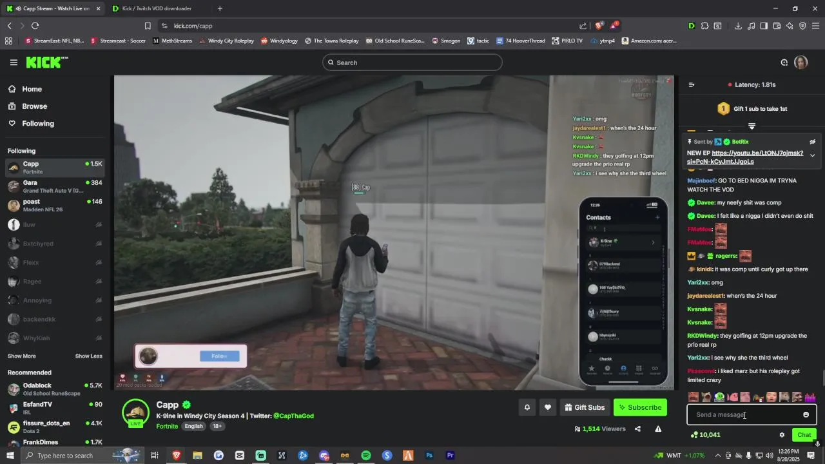Open the green D downloader extension

pyautogui.click(x=692, y=26)
